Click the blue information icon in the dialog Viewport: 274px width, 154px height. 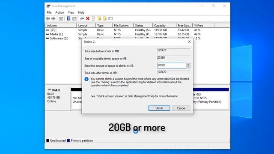[x=86, y=79]
